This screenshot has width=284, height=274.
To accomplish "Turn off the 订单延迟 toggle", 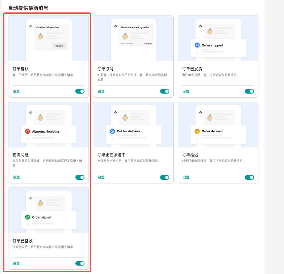I will [249, 177].
